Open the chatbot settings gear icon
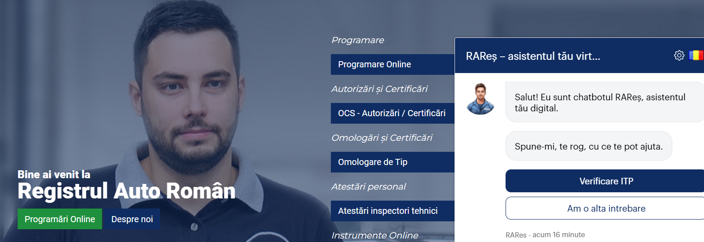 pos(679,55)
